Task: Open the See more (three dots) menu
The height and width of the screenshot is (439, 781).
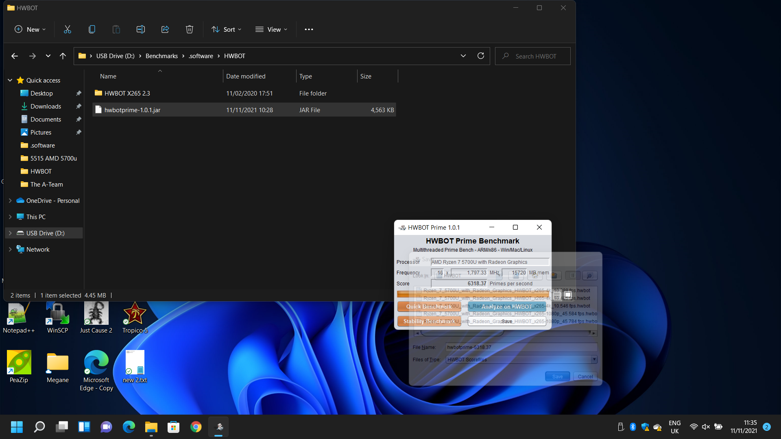Action: [309, 29]
